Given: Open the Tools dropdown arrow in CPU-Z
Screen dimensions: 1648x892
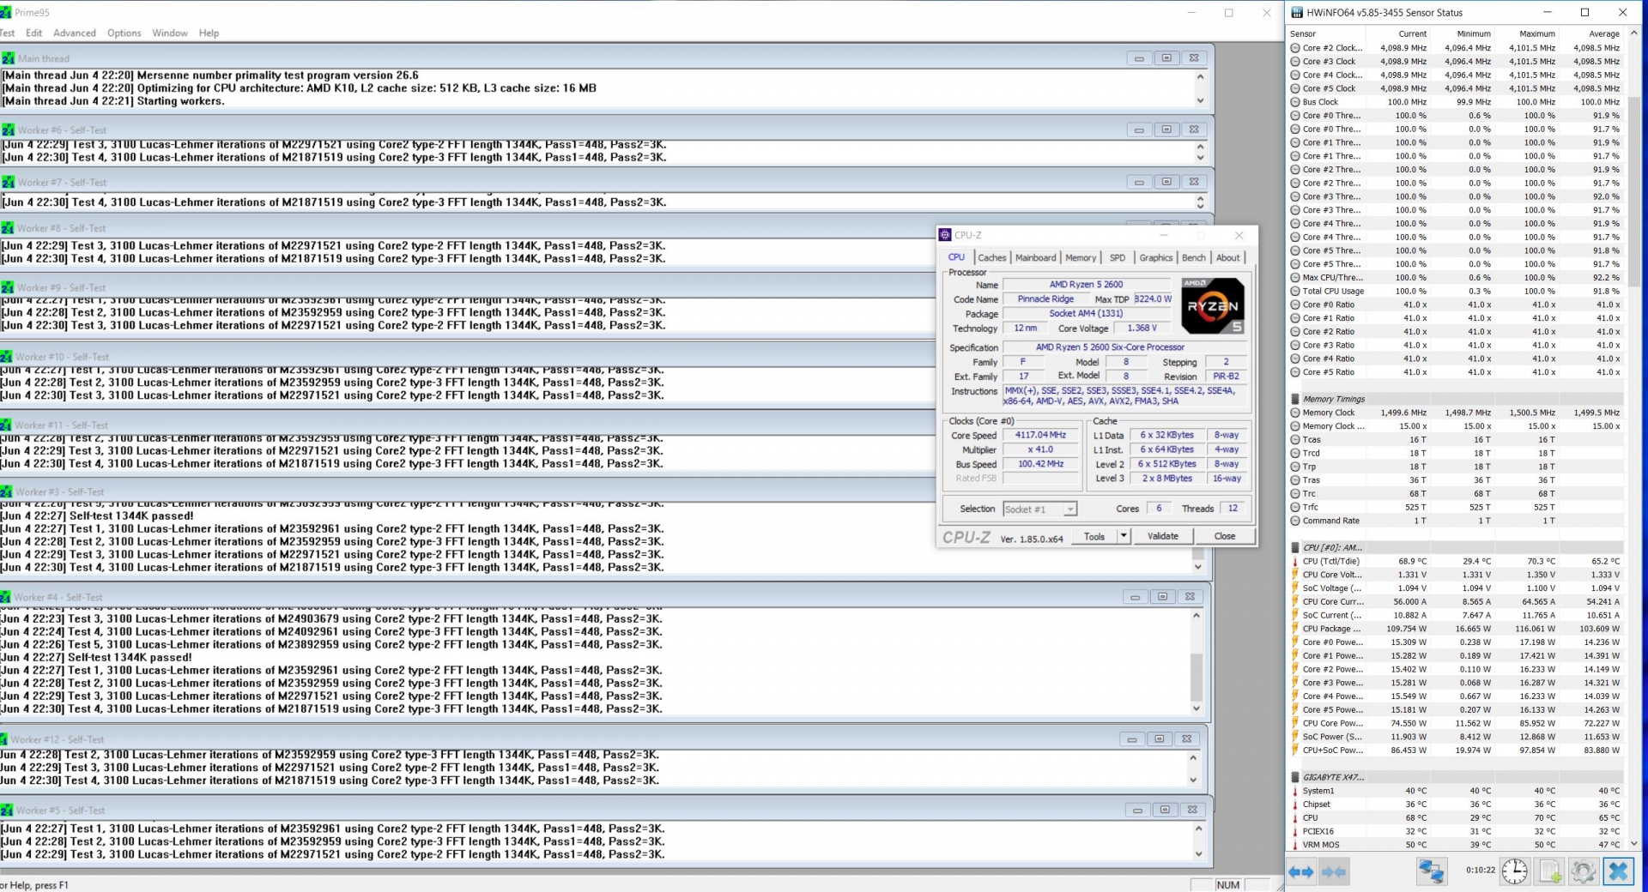Looking at the screenshot, I should (x=1124, y=536).
